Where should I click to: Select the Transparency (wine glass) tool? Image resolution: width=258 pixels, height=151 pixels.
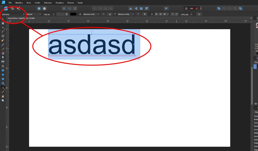click(x=3, y=58)
